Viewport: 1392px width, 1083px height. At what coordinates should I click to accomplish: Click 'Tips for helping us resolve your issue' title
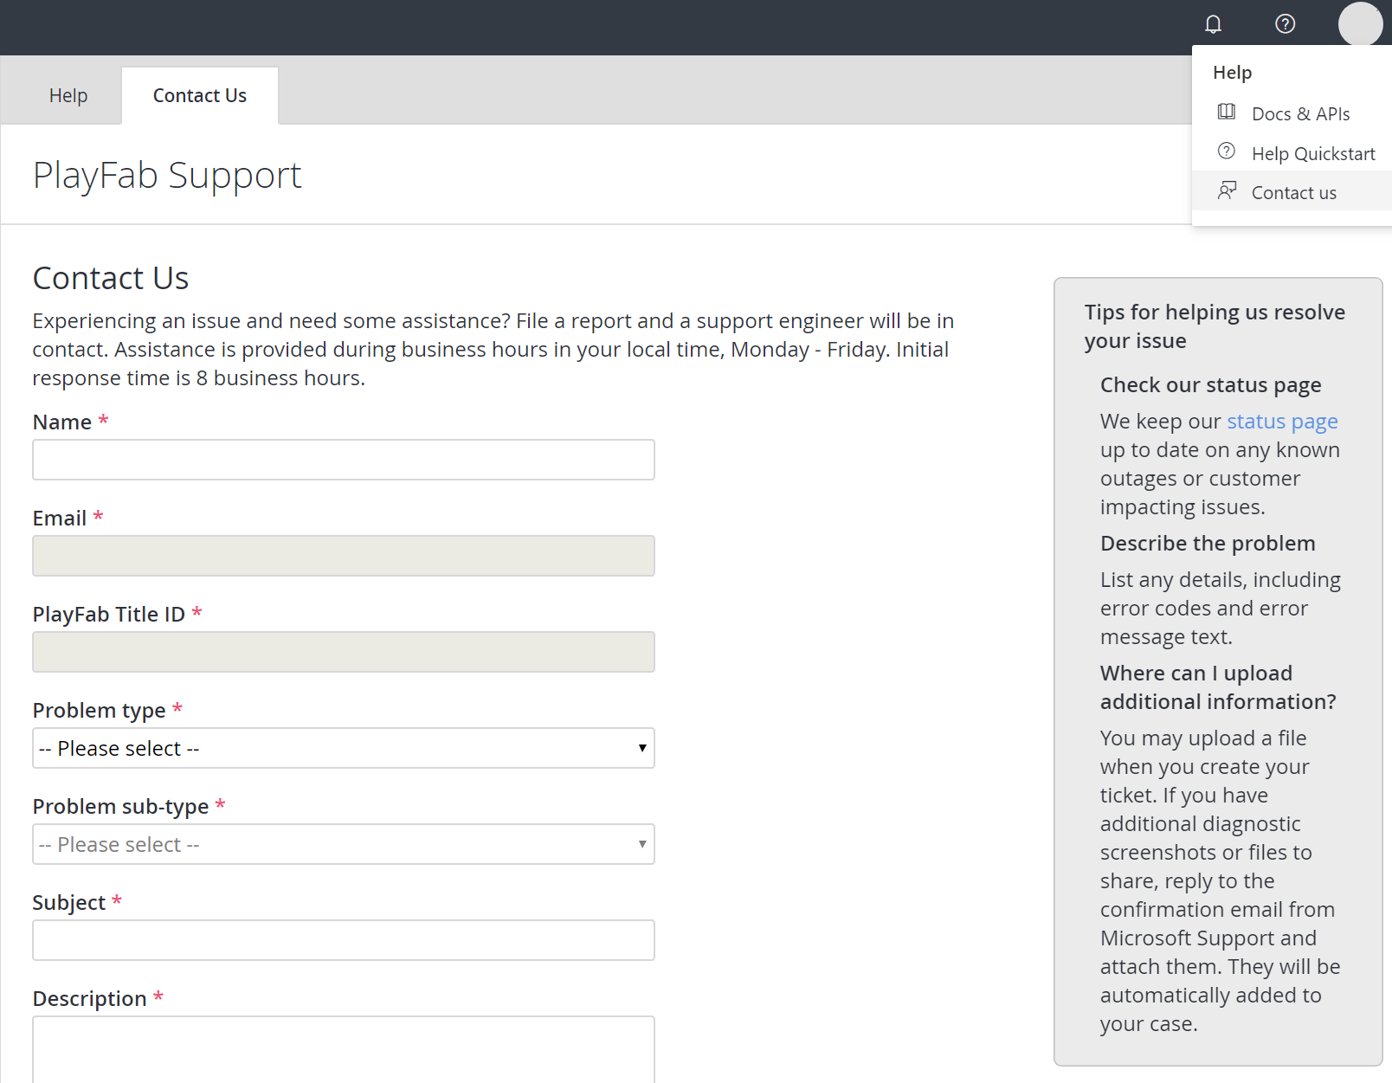click(x=1215, y=326)
